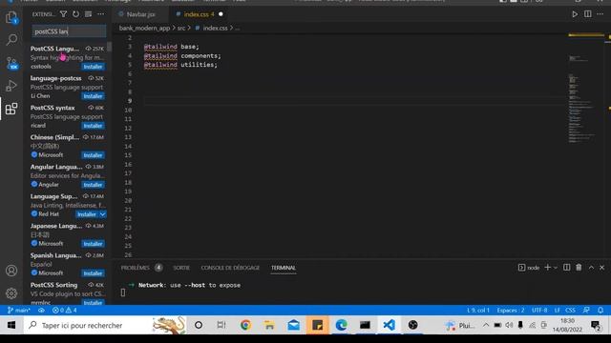Refresh the extensions list
Viewport: 611px width, 343px height.
point(75,14)
